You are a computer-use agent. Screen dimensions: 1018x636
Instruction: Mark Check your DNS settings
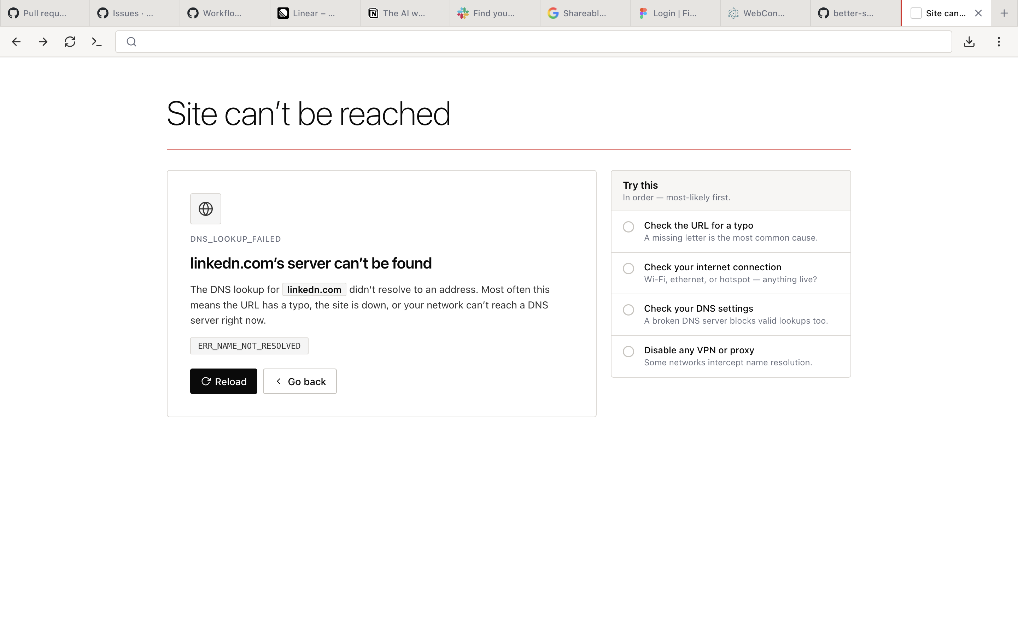pyautogui.click(x=628, y=310)
